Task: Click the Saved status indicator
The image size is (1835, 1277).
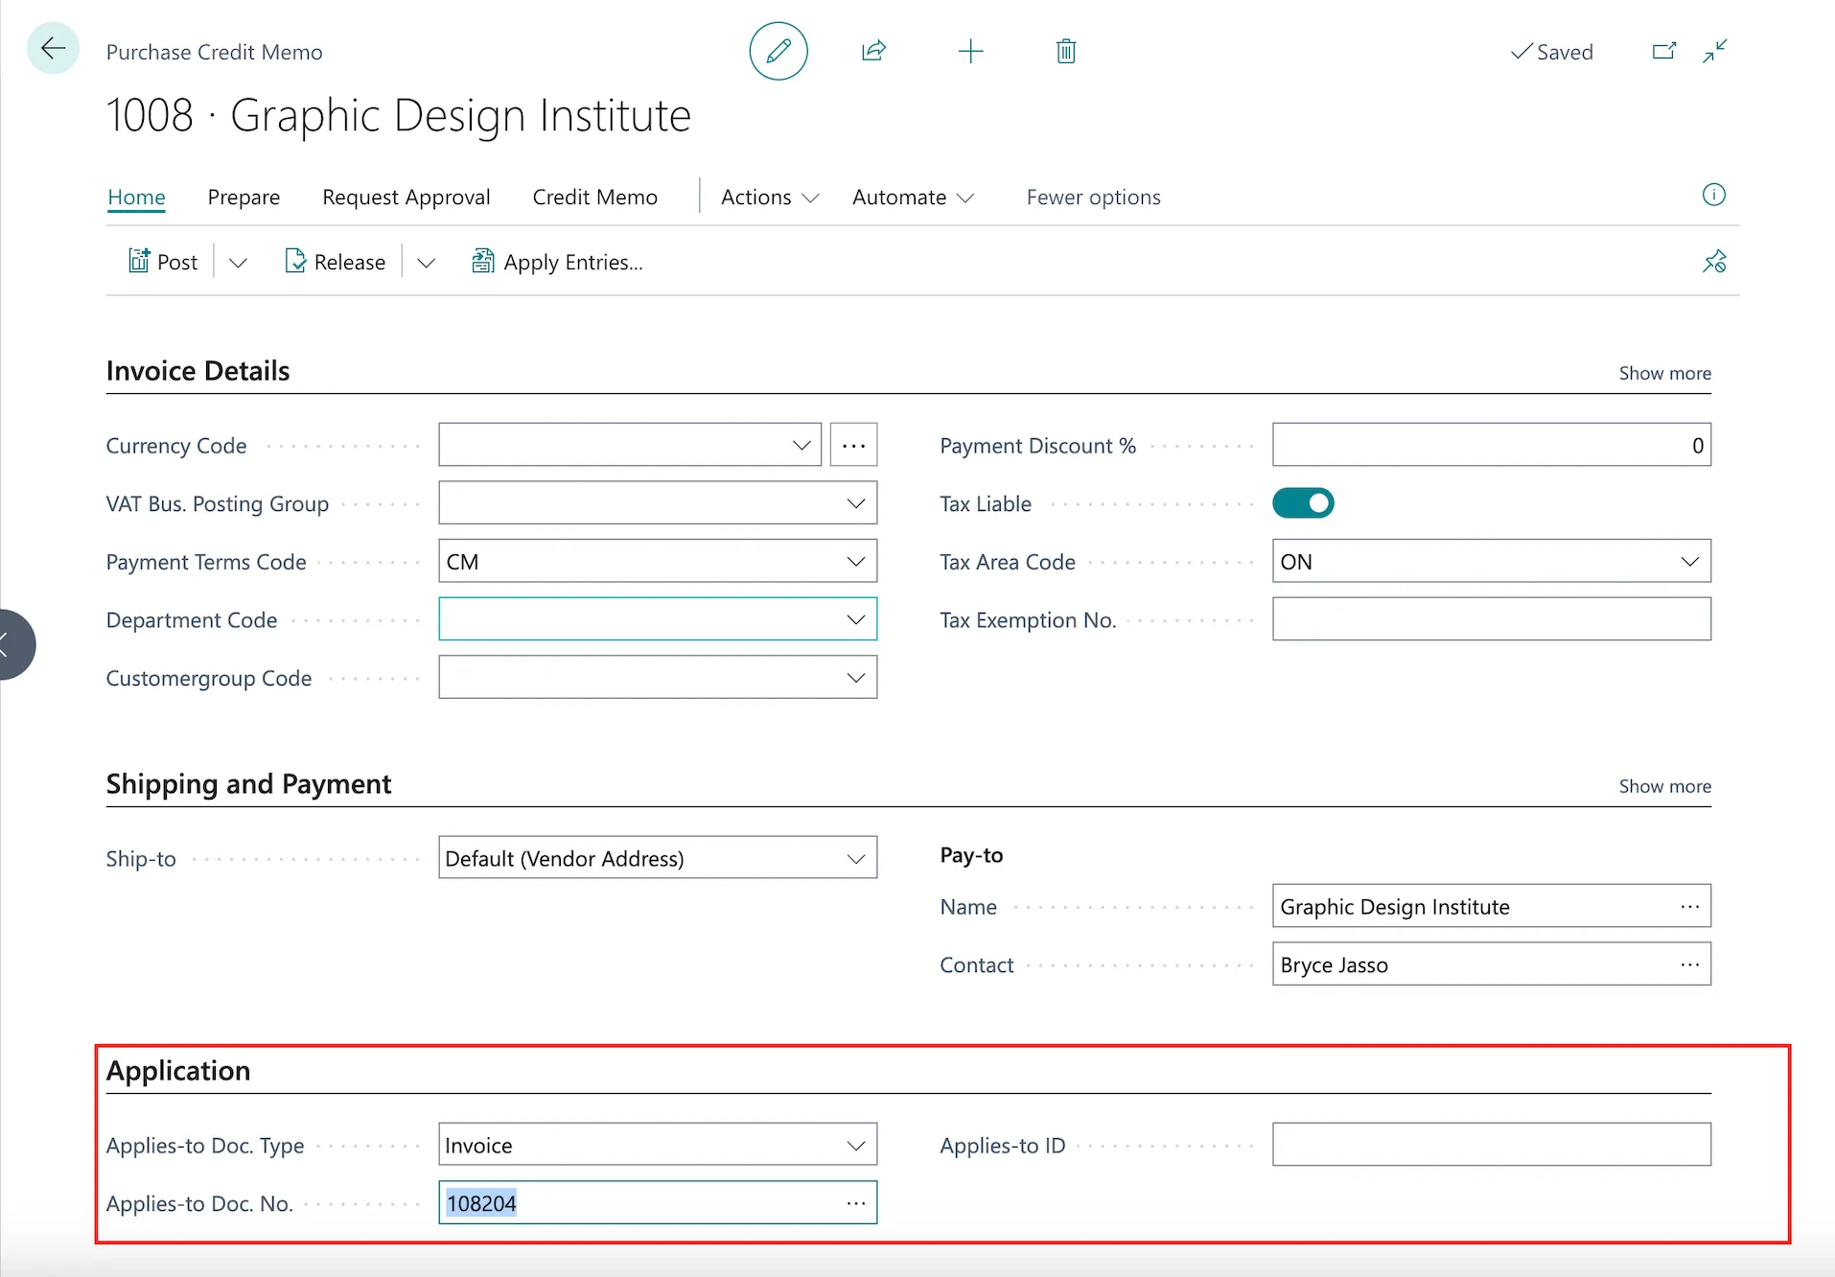Action: (x=1551, y=52)
